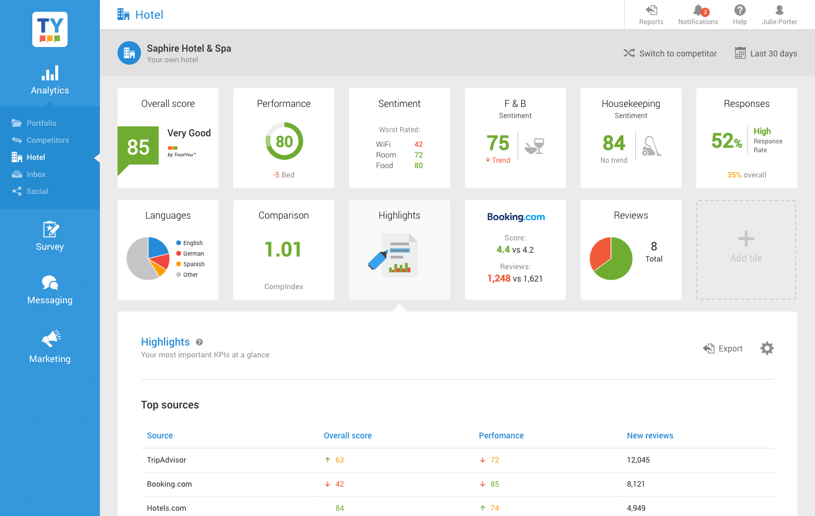Click the TrustYou TY logo

point(50,29)
